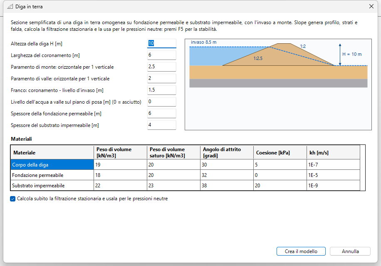Image resolution: width=381 pixels, height=266 pixels.
Task: Close the Diga in terra dialog
Action: coord(371,6)
